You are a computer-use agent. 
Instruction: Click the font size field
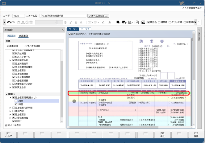60,22
